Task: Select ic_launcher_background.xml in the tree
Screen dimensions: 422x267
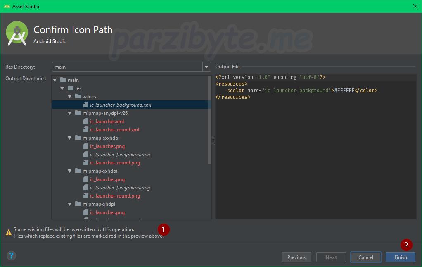Action: [x=121, y=105]
